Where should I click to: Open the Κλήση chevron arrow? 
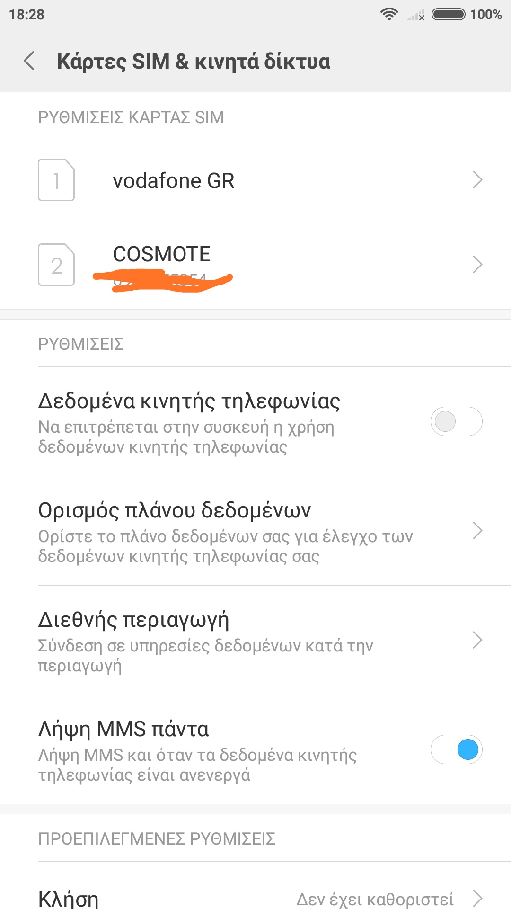(477, 898)
